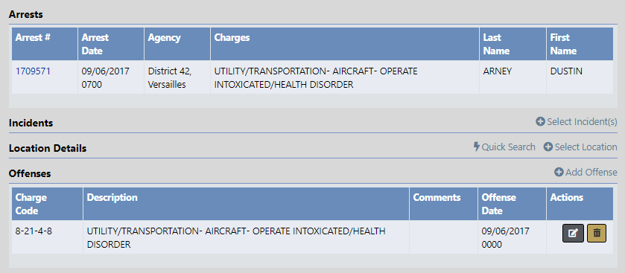The height and width of the screenshot is (273, 625).
Task: Click the plus icon beside Select Incident(s)
Action: [x=540, y=122]
